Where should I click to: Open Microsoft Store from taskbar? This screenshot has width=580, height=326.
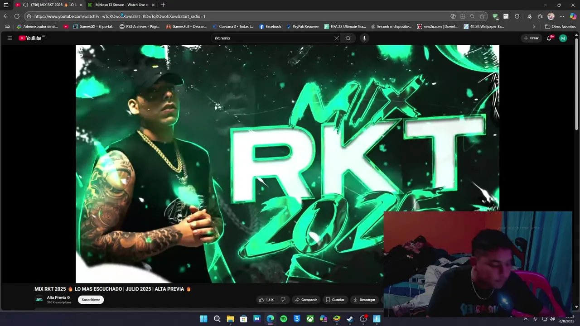(x=243, y=319)
